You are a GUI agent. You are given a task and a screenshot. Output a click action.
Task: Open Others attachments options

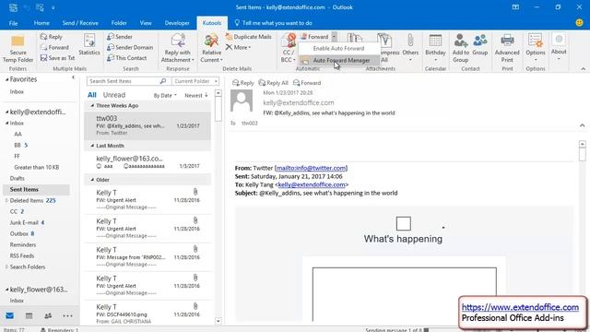point(410,48)
